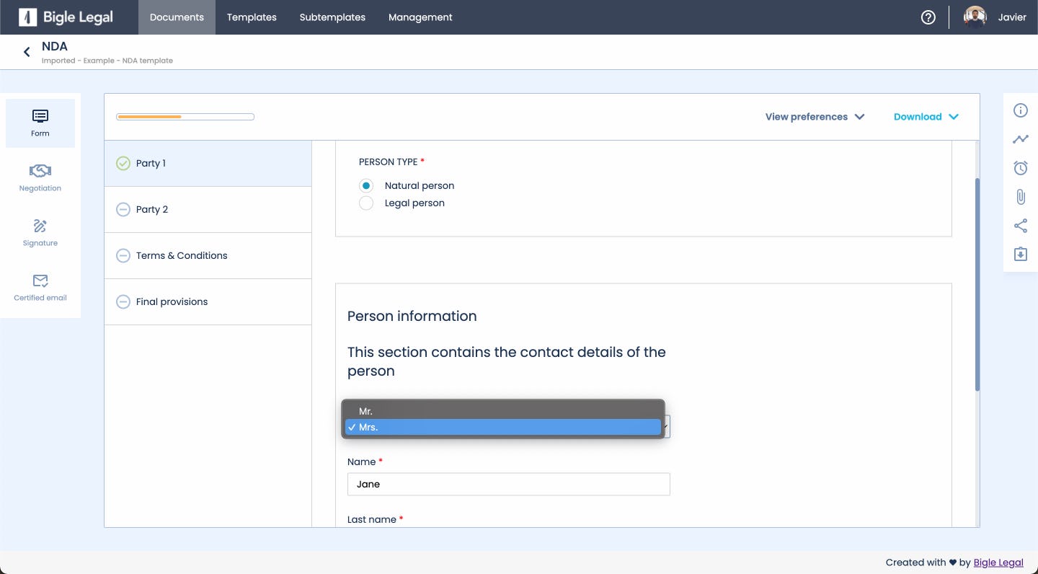This screenshot has width=1038, height=574.
Task: Click the share icon
Action: [1021, 226]
